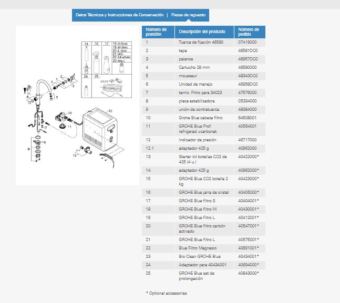This screenshot has width=340, height=303.
Task: Select order number 40547001*
Action: (249, 226)
